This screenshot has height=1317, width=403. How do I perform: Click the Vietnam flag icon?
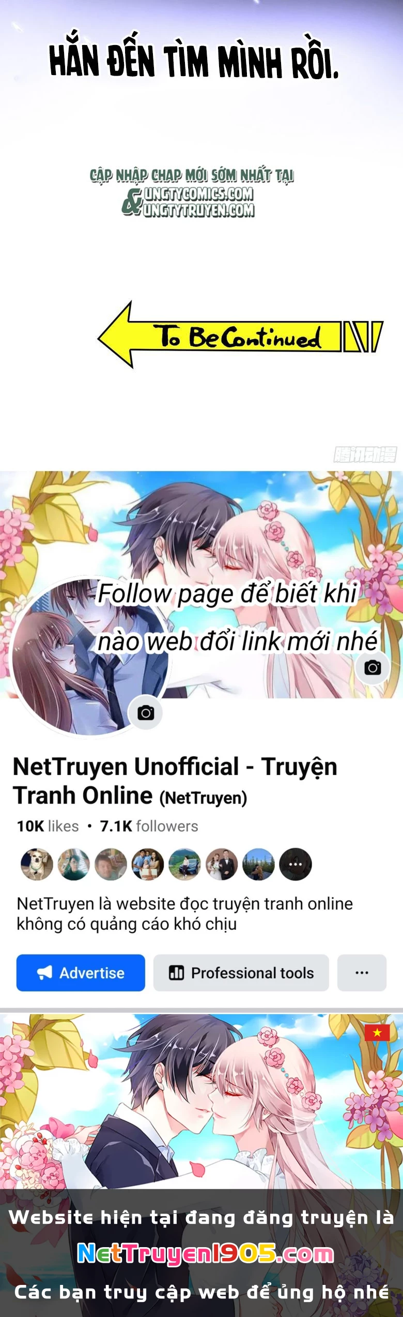[377, 1033]
